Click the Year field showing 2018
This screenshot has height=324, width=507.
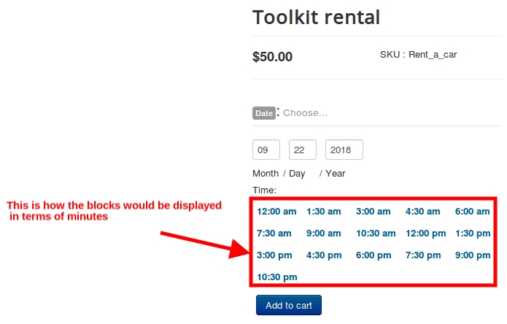tap(344, 150)
